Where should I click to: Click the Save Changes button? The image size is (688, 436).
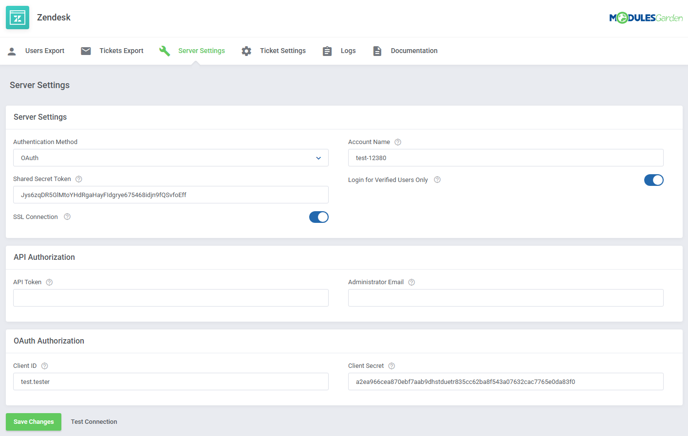(x=33, y=422)
